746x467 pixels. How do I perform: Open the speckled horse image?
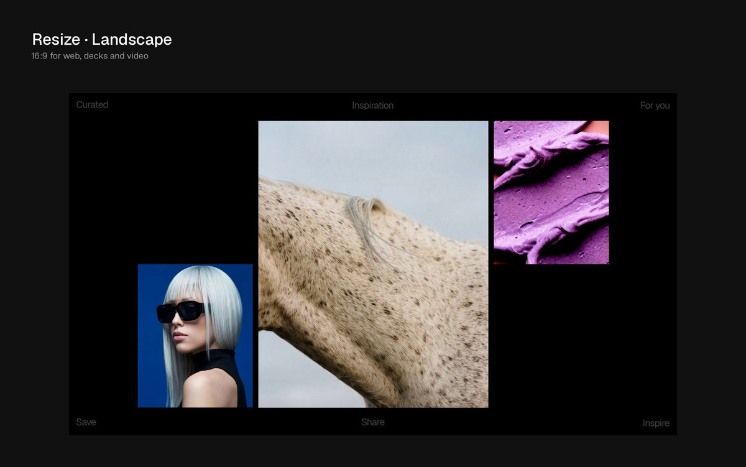(373, 264)
